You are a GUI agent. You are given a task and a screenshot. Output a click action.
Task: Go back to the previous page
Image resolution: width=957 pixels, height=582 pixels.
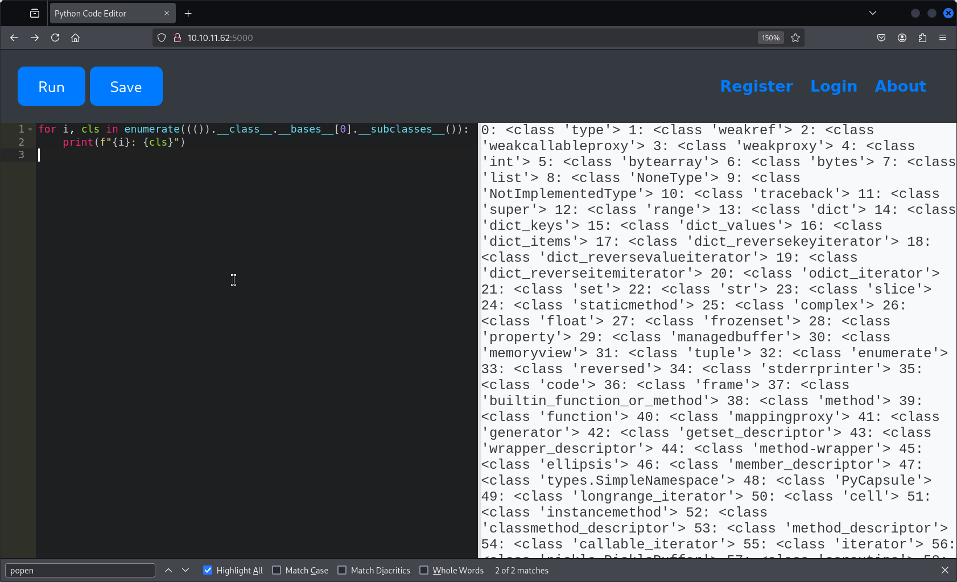pos(14,38)
